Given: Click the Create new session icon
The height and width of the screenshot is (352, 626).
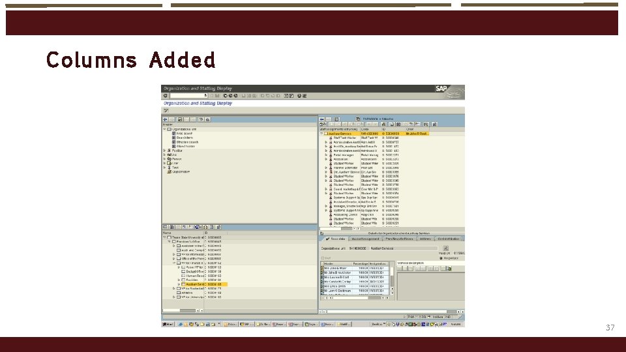Looking at the screenshot, I should coord(286,96).
